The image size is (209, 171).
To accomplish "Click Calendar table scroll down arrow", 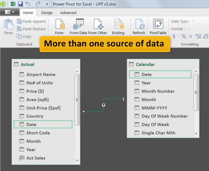I will (196, 134).
